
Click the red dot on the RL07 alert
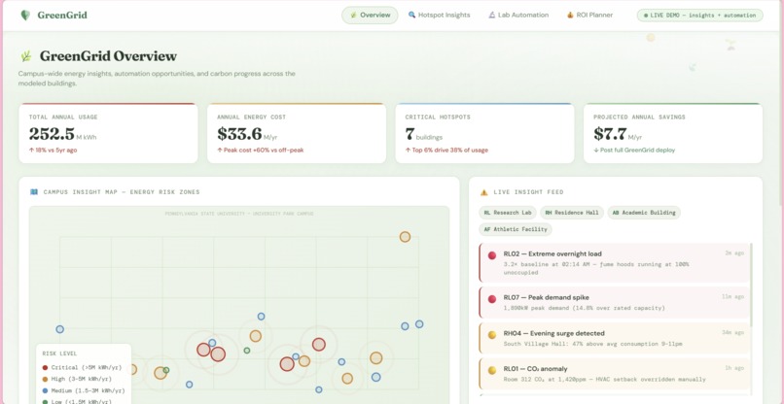tap(492, 299)
